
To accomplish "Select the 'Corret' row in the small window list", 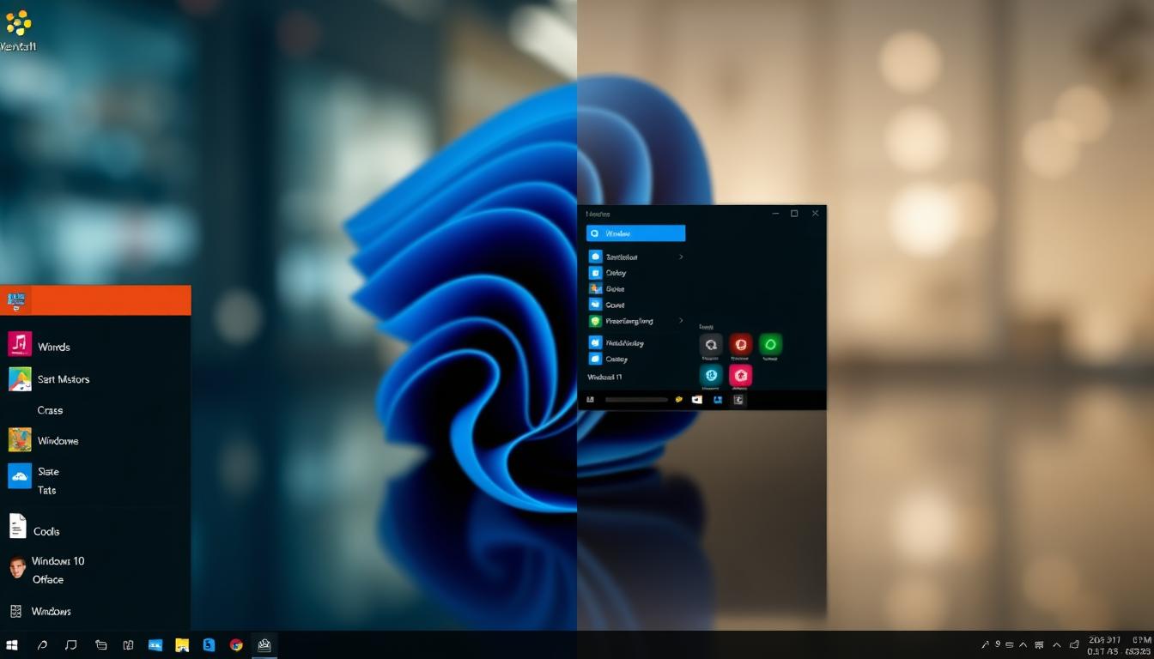I will [x=636, y=305].
